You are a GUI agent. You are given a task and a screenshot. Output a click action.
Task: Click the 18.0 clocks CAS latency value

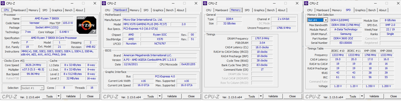tap(262, 47)
